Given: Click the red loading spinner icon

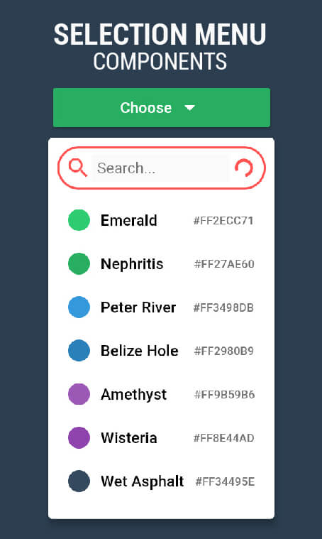Looking at the screenshot, I should click(x=244, y=168).
